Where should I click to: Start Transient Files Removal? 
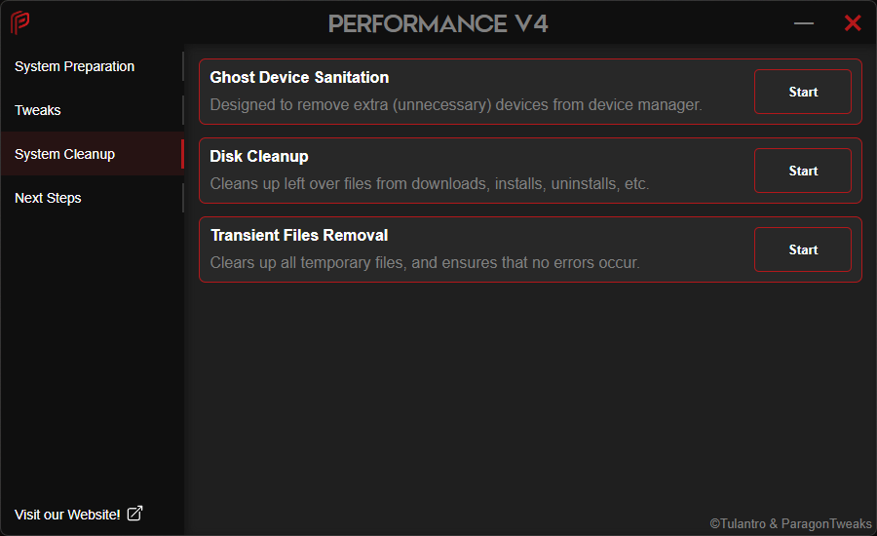pyautogui.click(x=802, y=249)
